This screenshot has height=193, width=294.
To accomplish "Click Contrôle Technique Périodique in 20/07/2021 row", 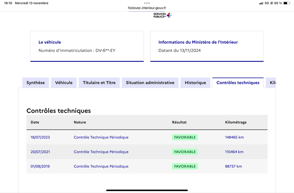I will 101,152.
